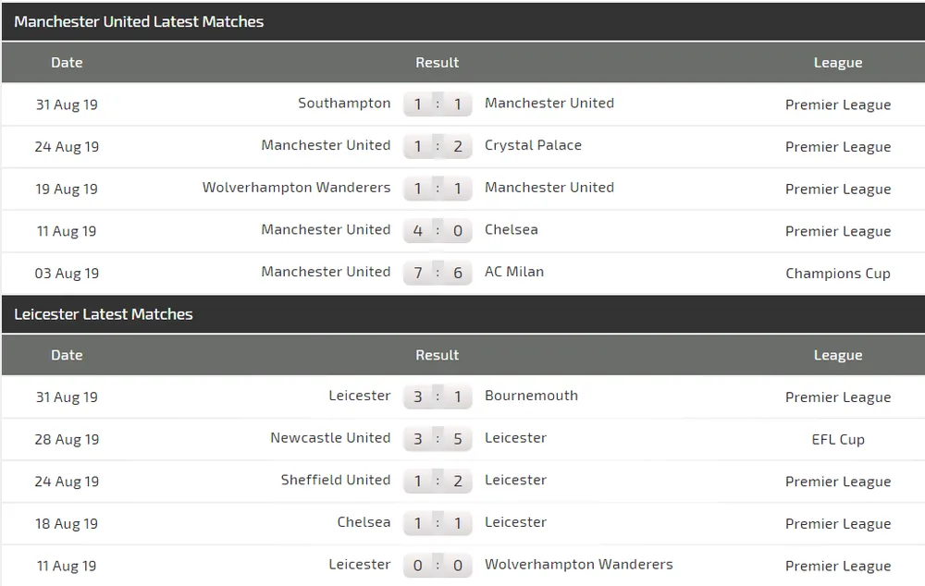Click AC Milan team name
The width and height of the screenshot is (925, 586).
pyautogui.click(x=515, y=272)
